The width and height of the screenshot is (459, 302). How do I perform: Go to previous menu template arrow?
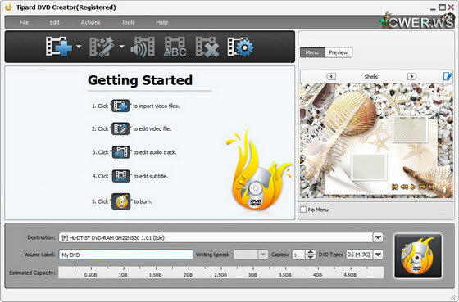[x=331, y=77]
